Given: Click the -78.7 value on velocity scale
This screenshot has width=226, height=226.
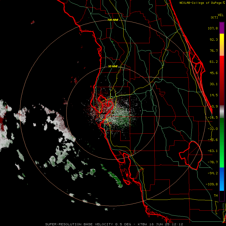Looking at the screenshot, I should (213, 162).
